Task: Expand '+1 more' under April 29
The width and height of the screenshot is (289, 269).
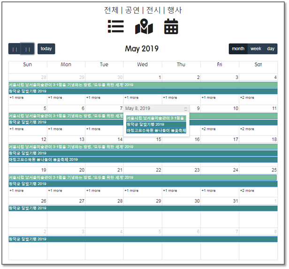Action: 55,97
